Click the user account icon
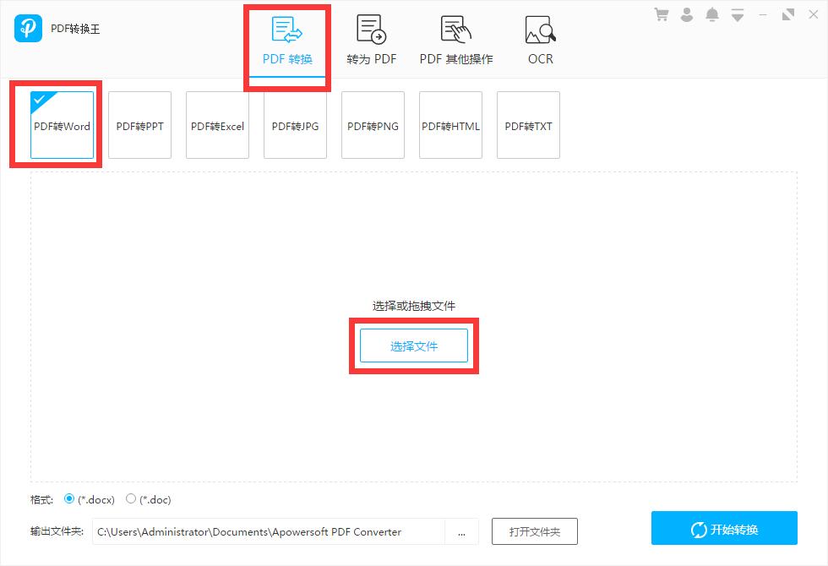This screenshot has width=828, height=566. 687,14
